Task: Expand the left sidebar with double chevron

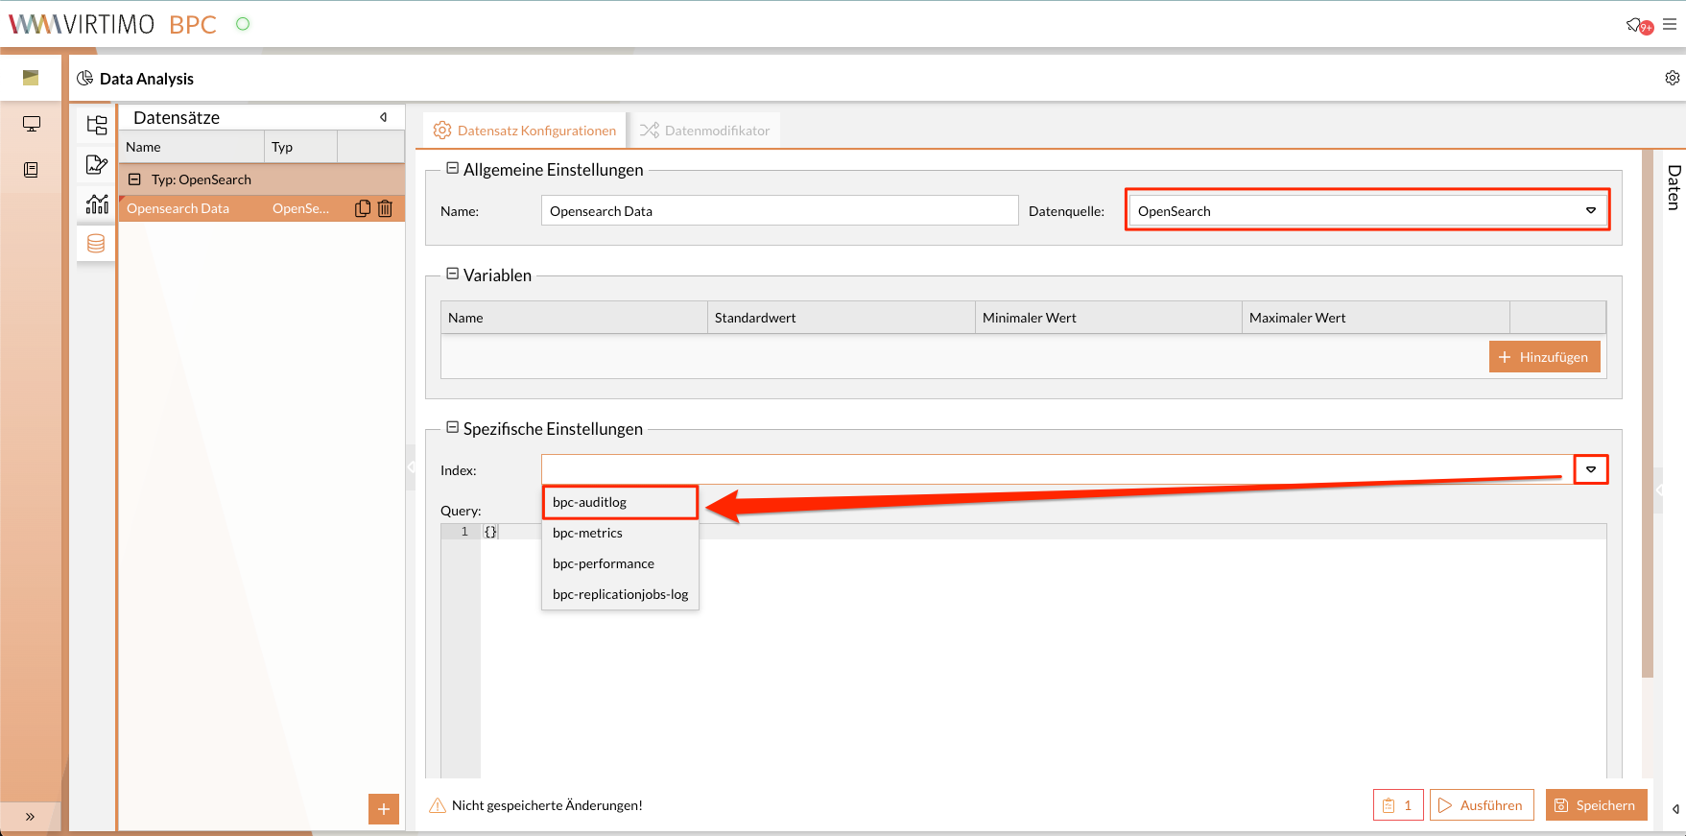Action: click(30, 817)
